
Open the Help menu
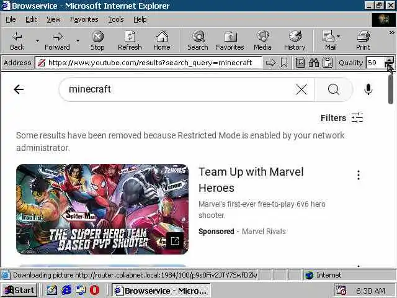[x=140, y=19]
